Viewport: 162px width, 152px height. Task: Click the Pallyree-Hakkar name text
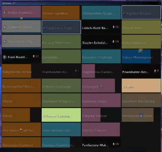pos(94,116)
